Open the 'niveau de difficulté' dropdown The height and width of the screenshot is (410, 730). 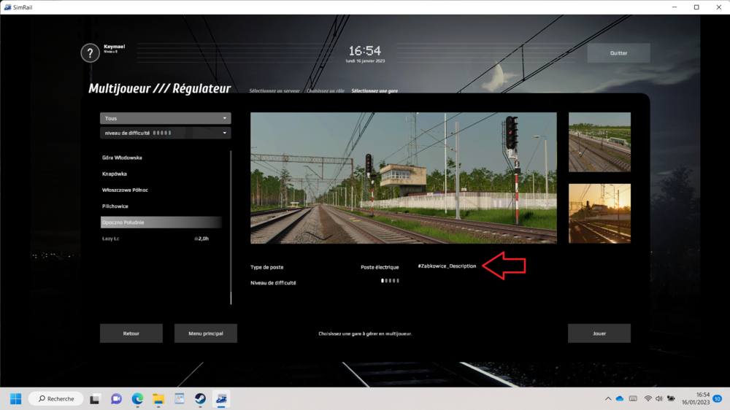tap(165, 133)
